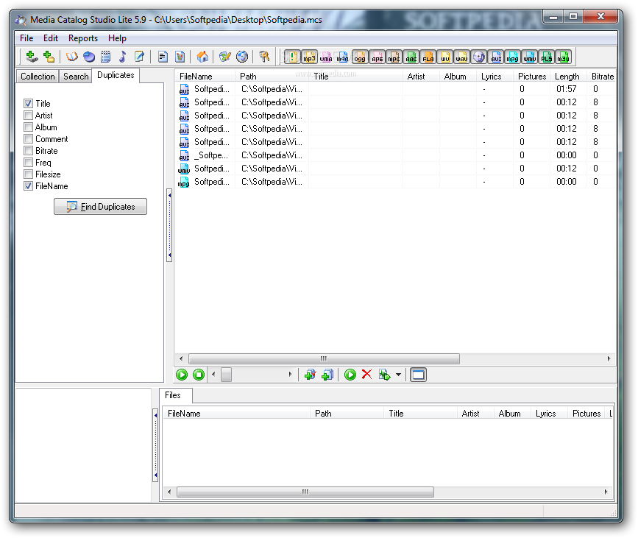Viewport: 638px width, 538px height.
Task: Click the home house toolbar icon
Action: 202,57
